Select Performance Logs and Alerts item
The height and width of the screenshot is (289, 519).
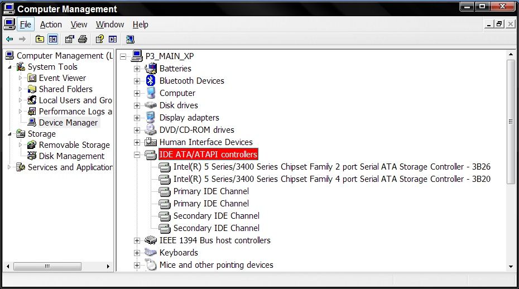click(75, 112)
